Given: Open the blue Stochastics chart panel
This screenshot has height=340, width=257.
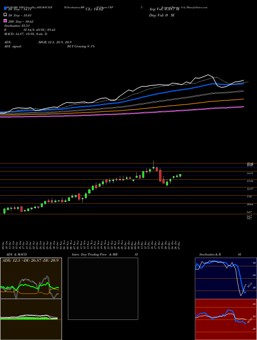Looking at the screenshot, I should point(226,278).
